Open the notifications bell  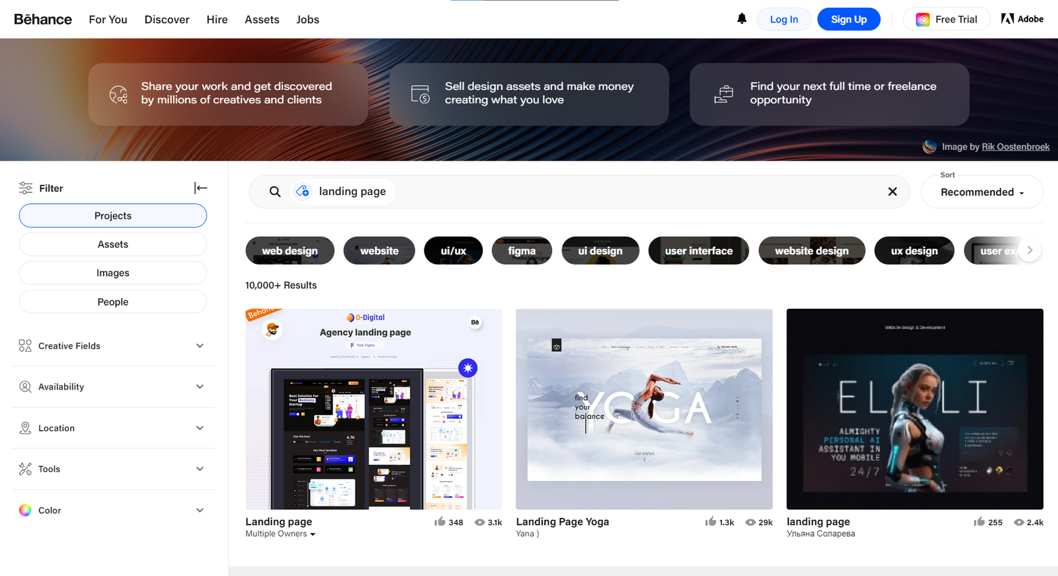click(x=742, y=19)
